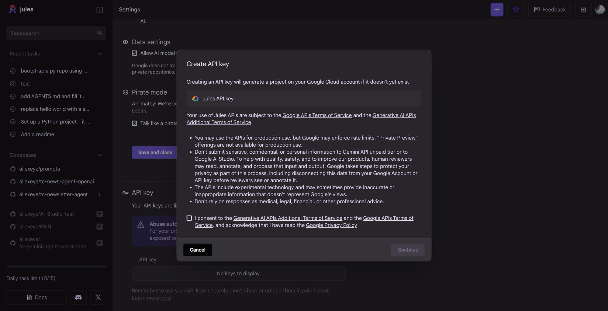Click upload arrow beside allexeye/ERIN

99,227
